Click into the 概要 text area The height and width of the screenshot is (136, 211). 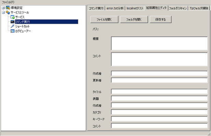coord(159,43)
